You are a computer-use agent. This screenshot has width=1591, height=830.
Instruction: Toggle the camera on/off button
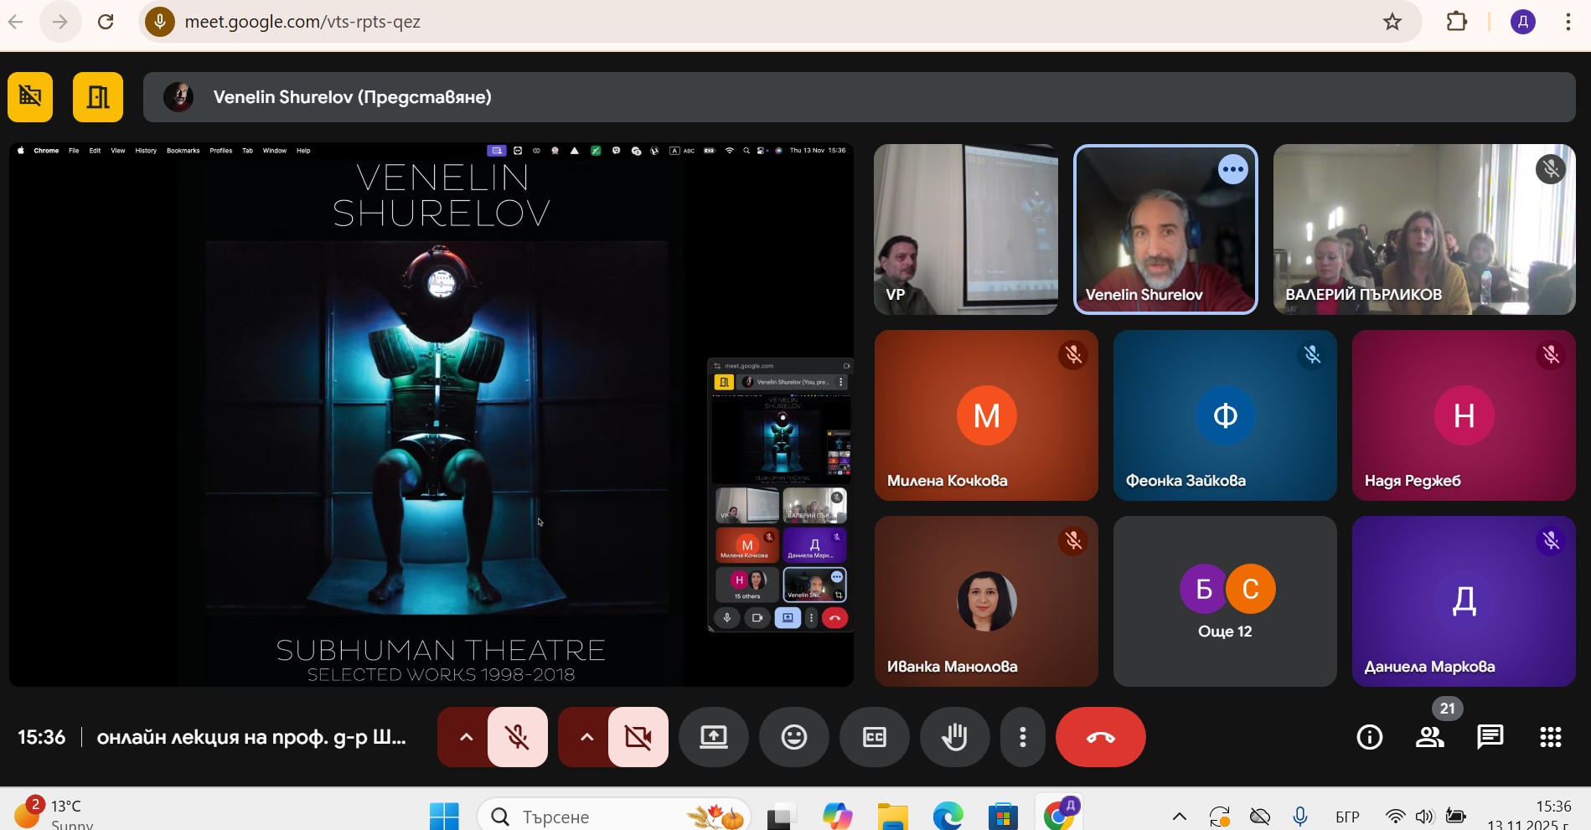point(638,737)
